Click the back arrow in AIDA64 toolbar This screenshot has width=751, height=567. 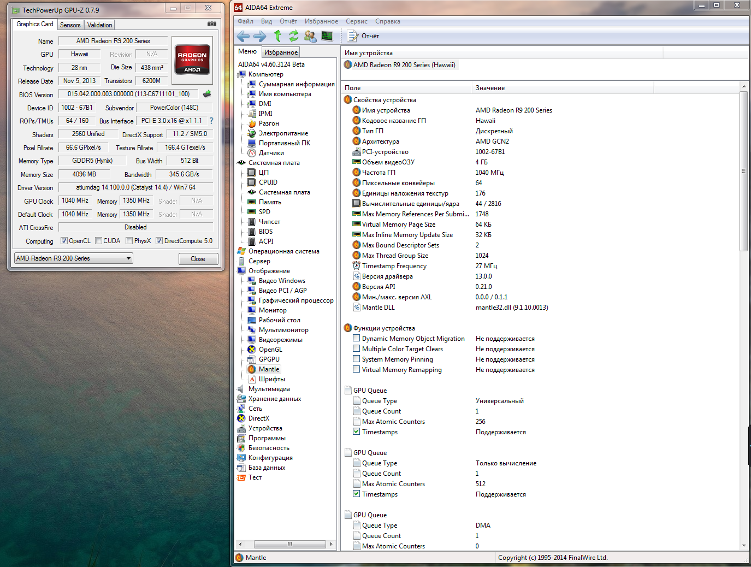(x=243, y=36)
